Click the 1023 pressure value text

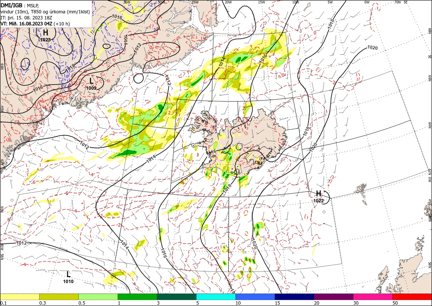[x=45, y=40]
